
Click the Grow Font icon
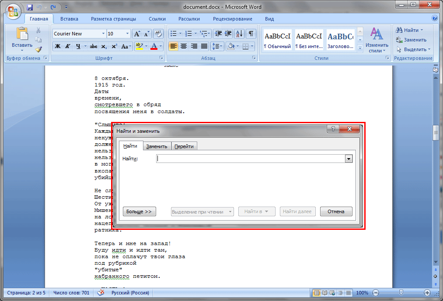[137, 34]
